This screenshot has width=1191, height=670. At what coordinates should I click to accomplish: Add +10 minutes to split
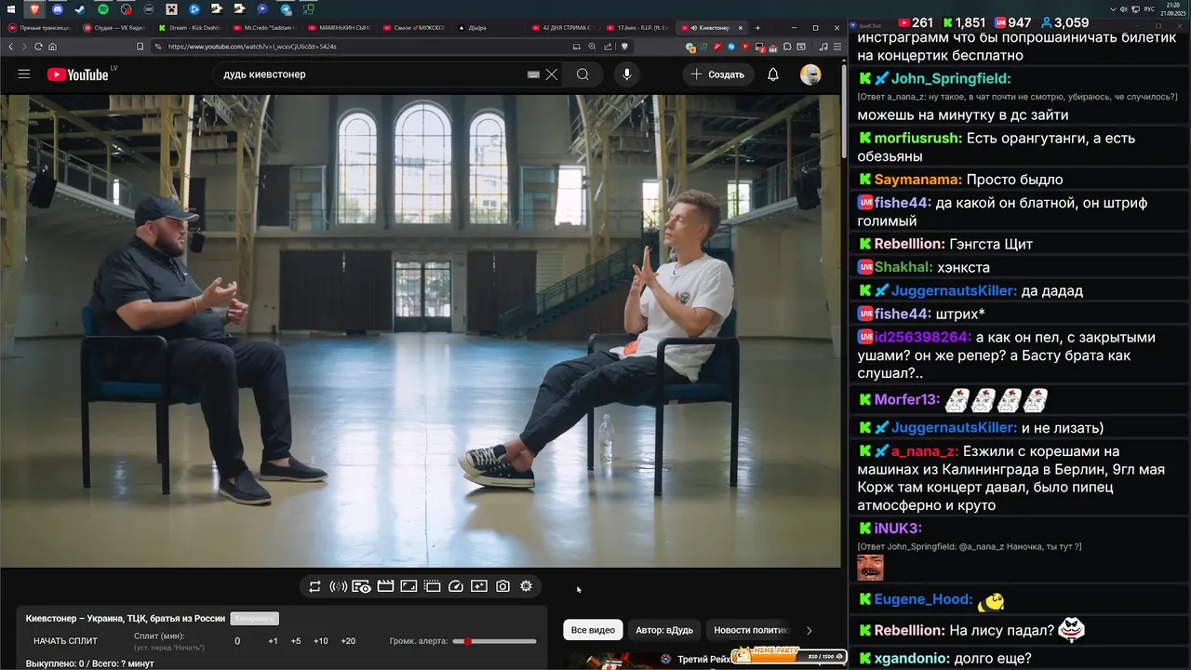coord(321,641)
